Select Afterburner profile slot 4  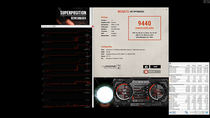158,105
